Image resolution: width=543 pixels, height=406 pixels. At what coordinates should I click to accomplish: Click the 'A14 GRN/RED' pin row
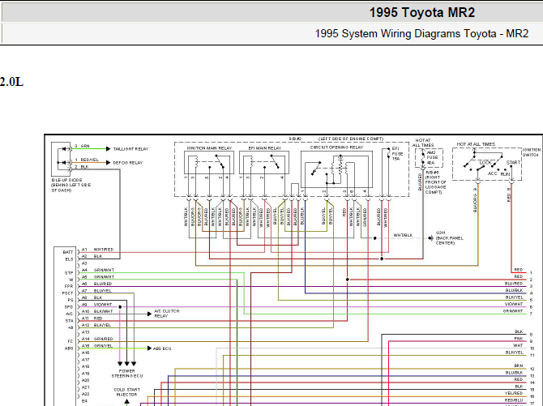97,339
